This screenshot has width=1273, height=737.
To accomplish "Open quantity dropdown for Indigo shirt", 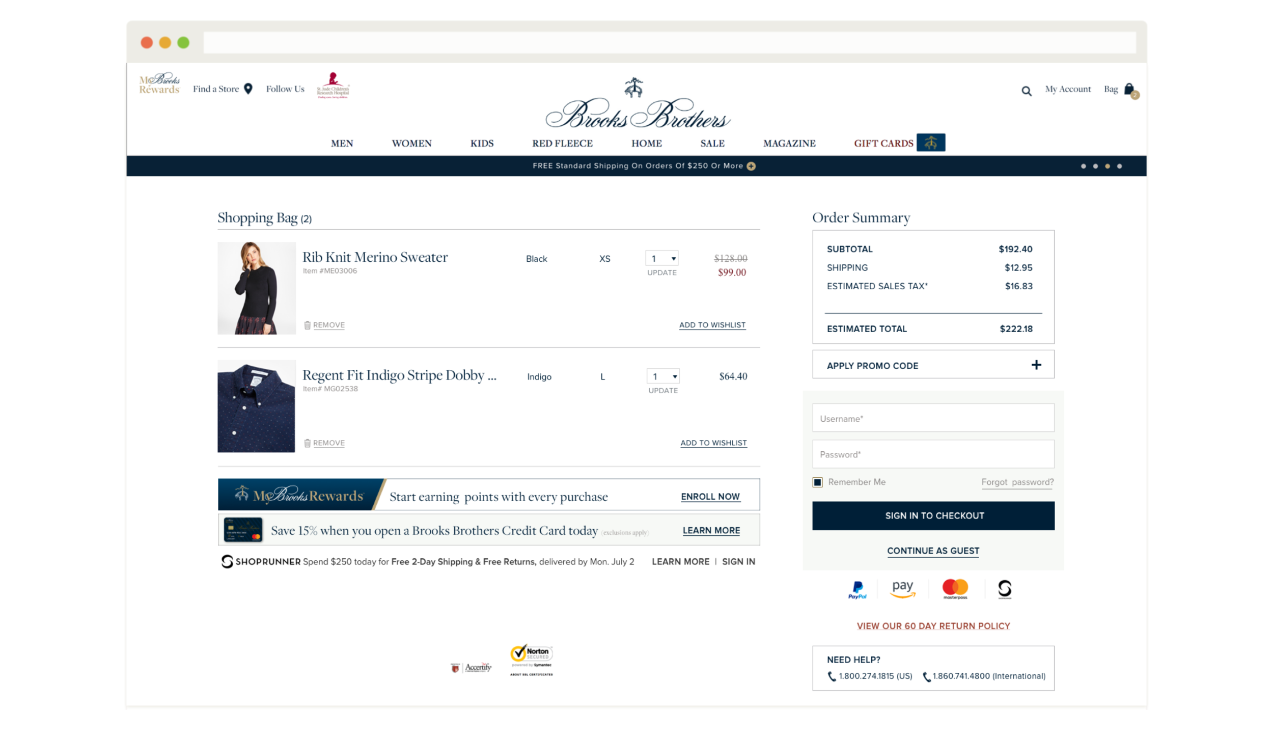I will point(662,377).
